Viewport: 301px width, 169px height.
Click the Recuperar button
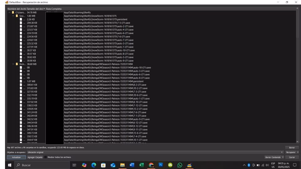(x=291, y=152)
